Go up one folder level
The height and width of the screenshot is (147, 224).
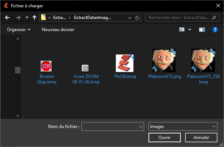tap(34, 18)
